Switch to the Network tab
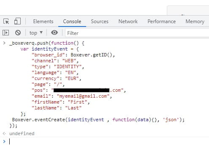The width and height of the screenshot is (209, 168). 128,21
